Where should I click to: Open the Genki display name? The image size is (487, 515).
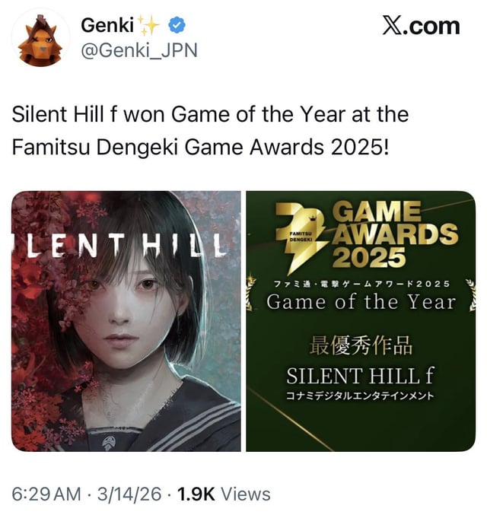(x=107, y=25)
